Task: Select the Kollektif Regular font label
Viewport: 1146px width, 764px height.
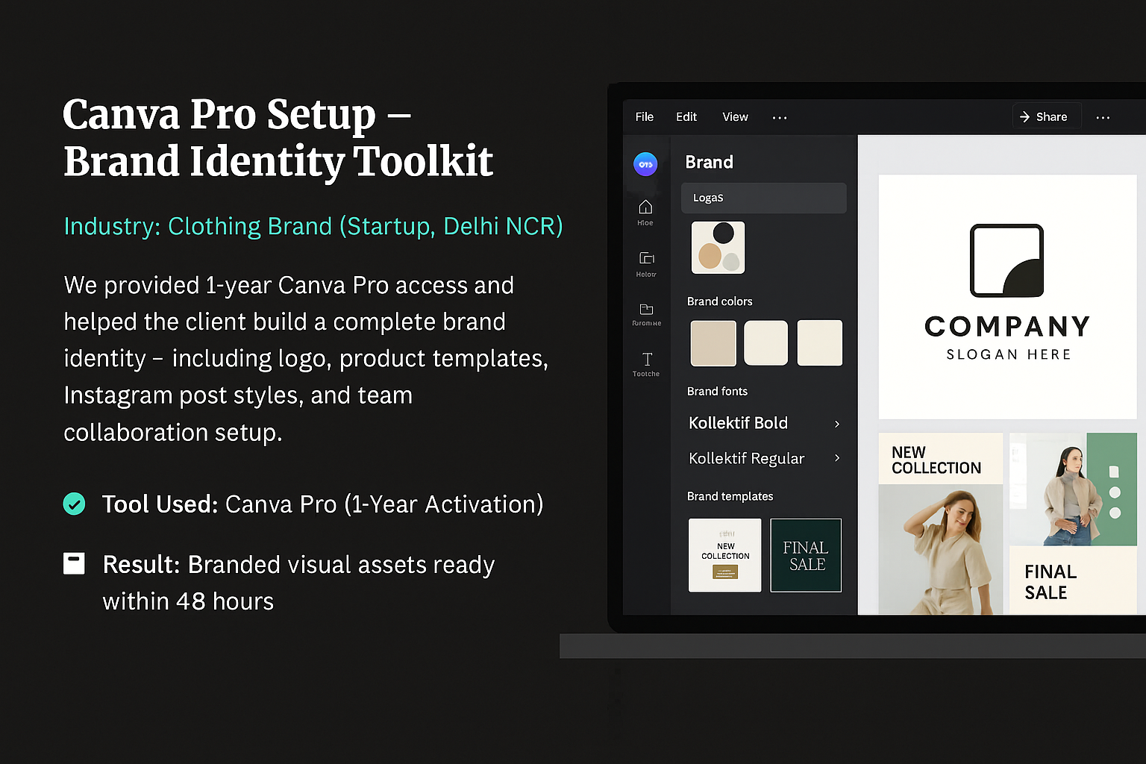Action: click(x=746, y=458)
